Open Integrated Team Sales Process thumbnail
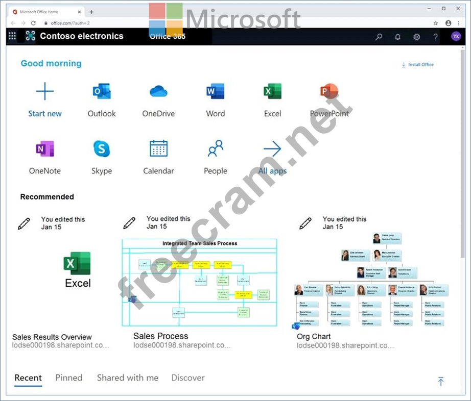Image resolution: width=471 pixels, height=401 pixels. 199,282
